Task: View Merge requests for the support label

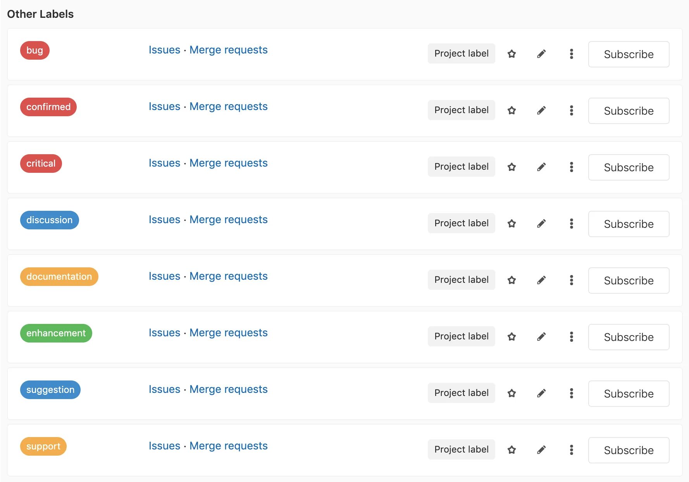Action: (x=228, y=446)
